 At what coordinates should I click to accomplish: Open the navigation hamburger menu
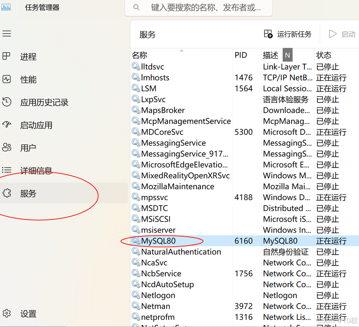click(x=6, y=33)
